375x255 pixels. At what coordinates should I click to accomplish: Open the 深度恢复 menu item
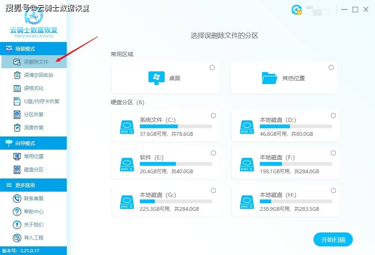coord(34,128)
